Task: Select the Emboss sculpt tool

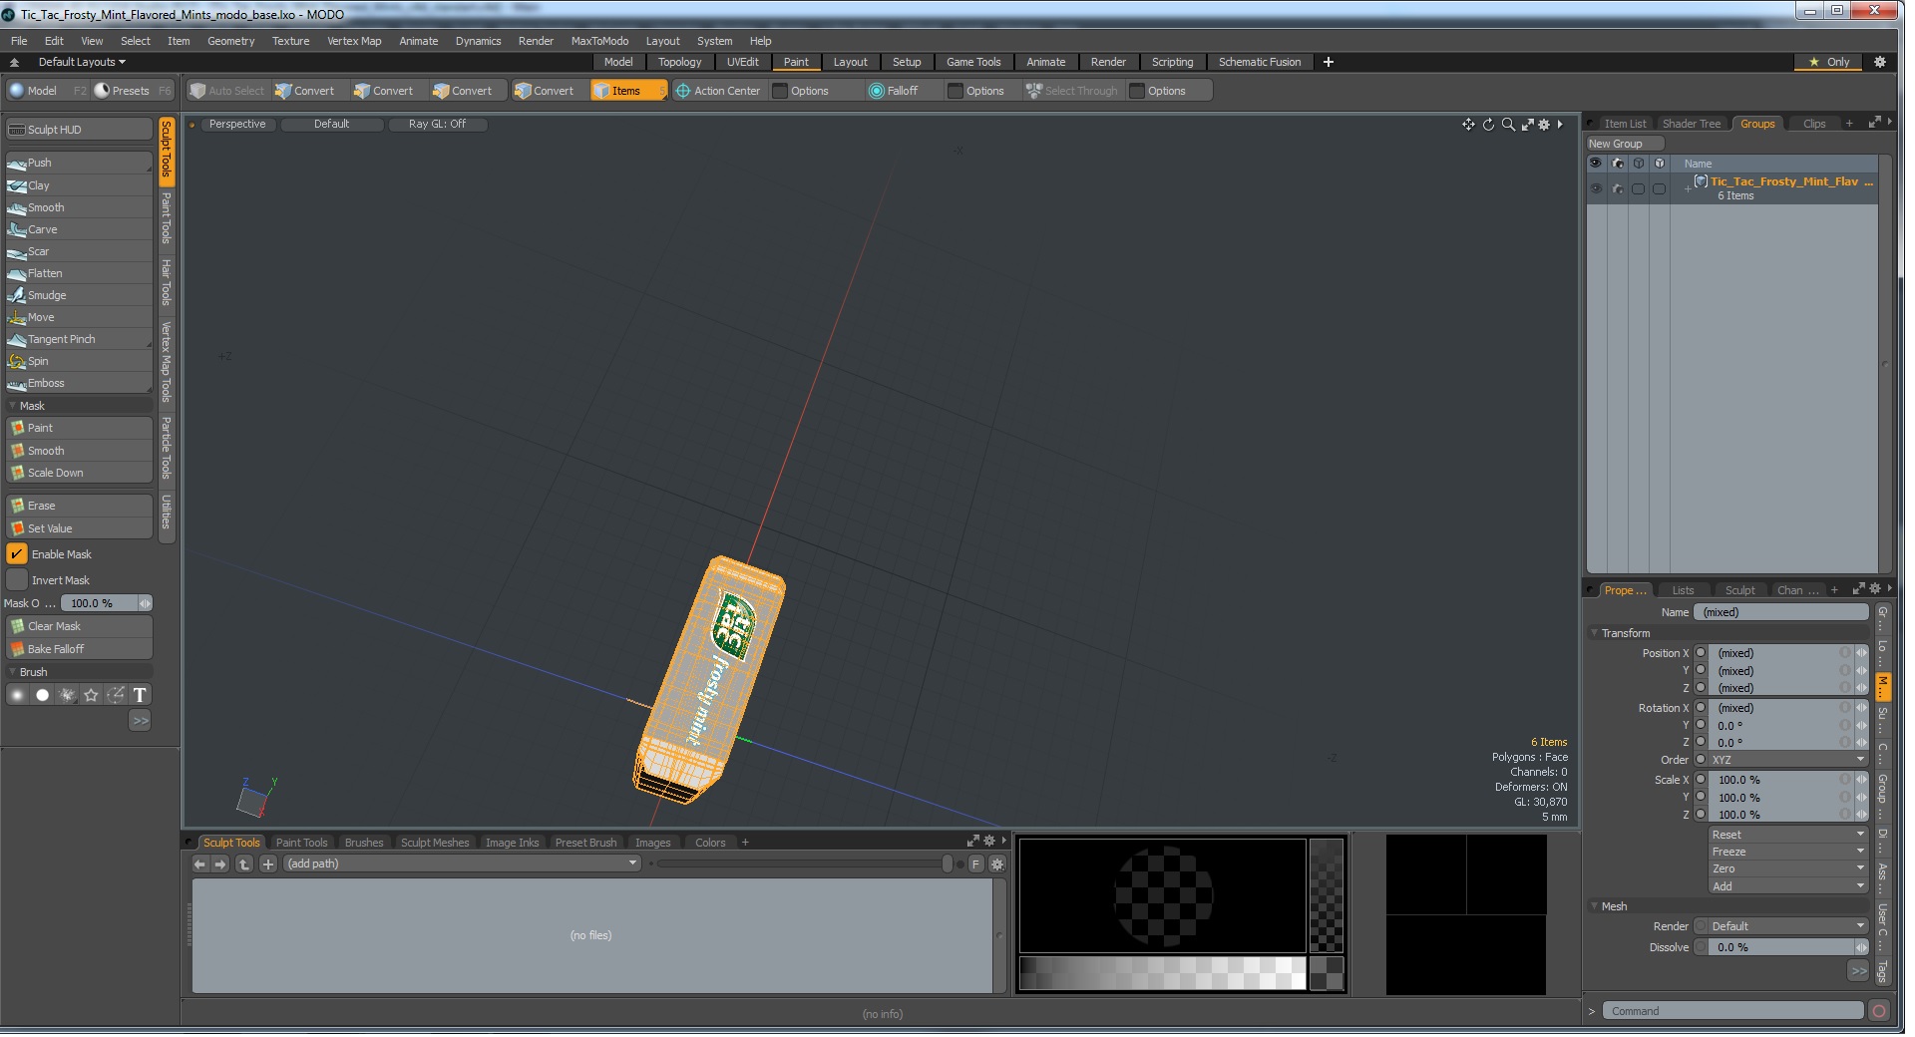Action: click(x=79, y=383)
